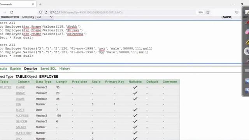This screenshot has width=249, height=140.
Task: Open the MNAME column link
Action: (21, 93)
